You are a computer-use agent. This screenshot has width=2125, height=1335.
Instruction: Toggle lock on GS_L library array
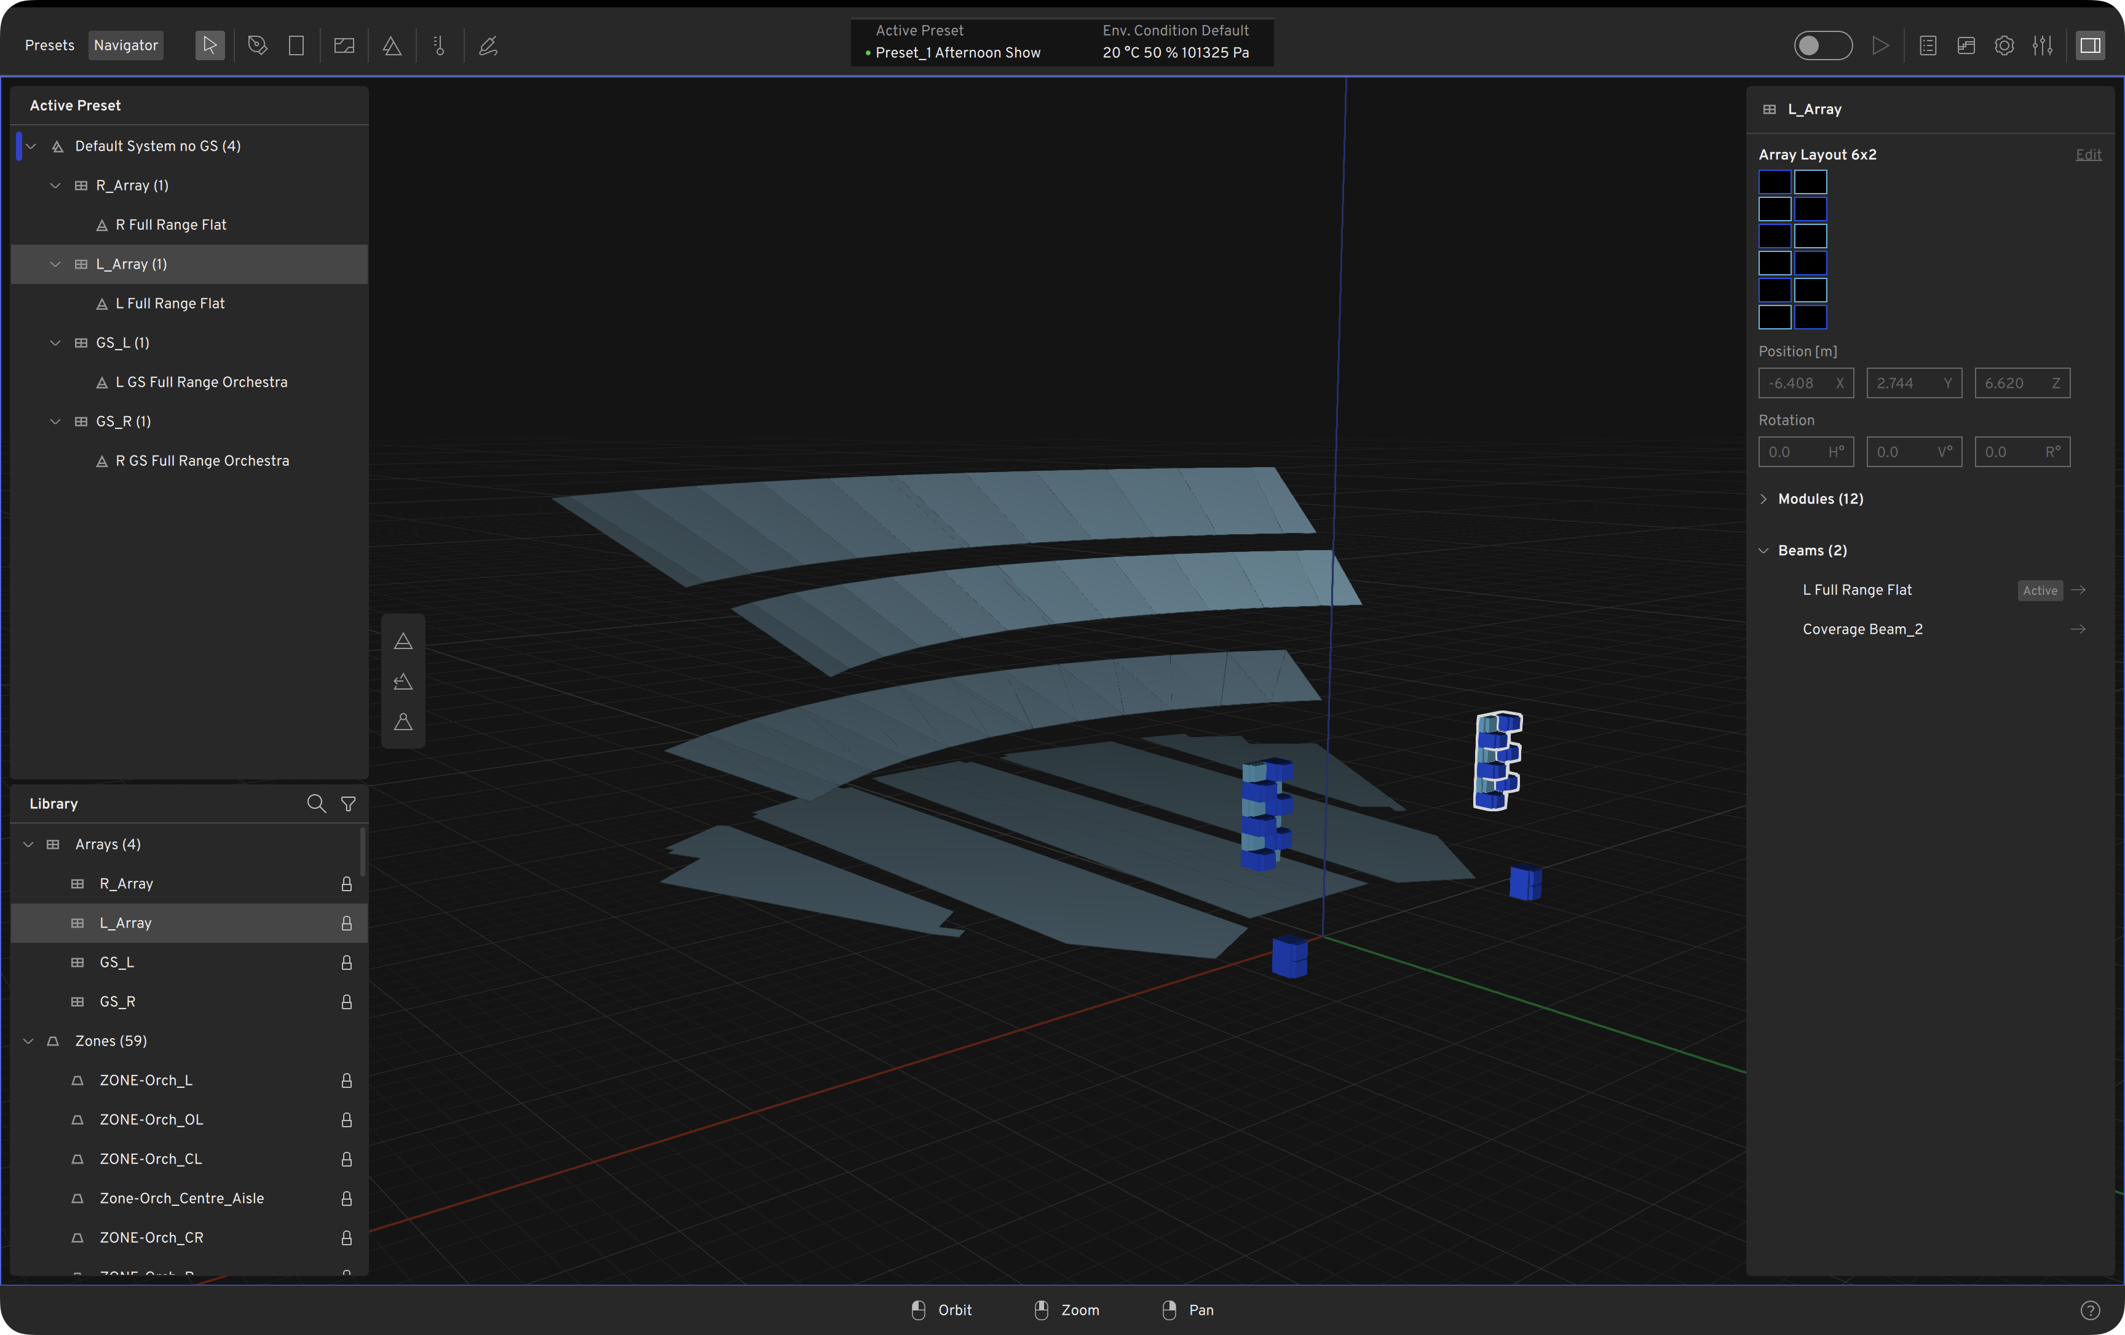click(x=347, y=962)
